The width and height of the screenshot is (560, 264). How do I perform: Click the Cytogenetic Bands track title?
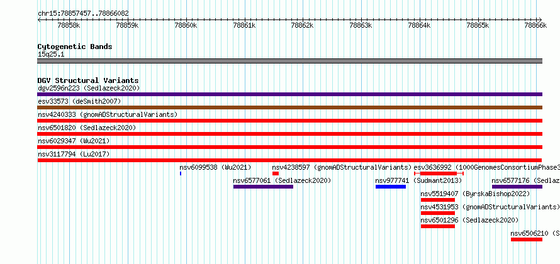point(75,47)
